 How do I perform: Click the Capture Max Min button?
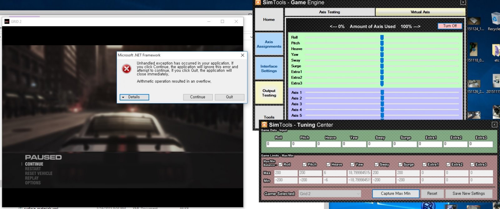(395, 194)
